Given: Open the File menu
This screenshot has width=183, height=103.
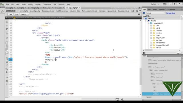Looking at the screenshot, I should [x=7, y=5].
